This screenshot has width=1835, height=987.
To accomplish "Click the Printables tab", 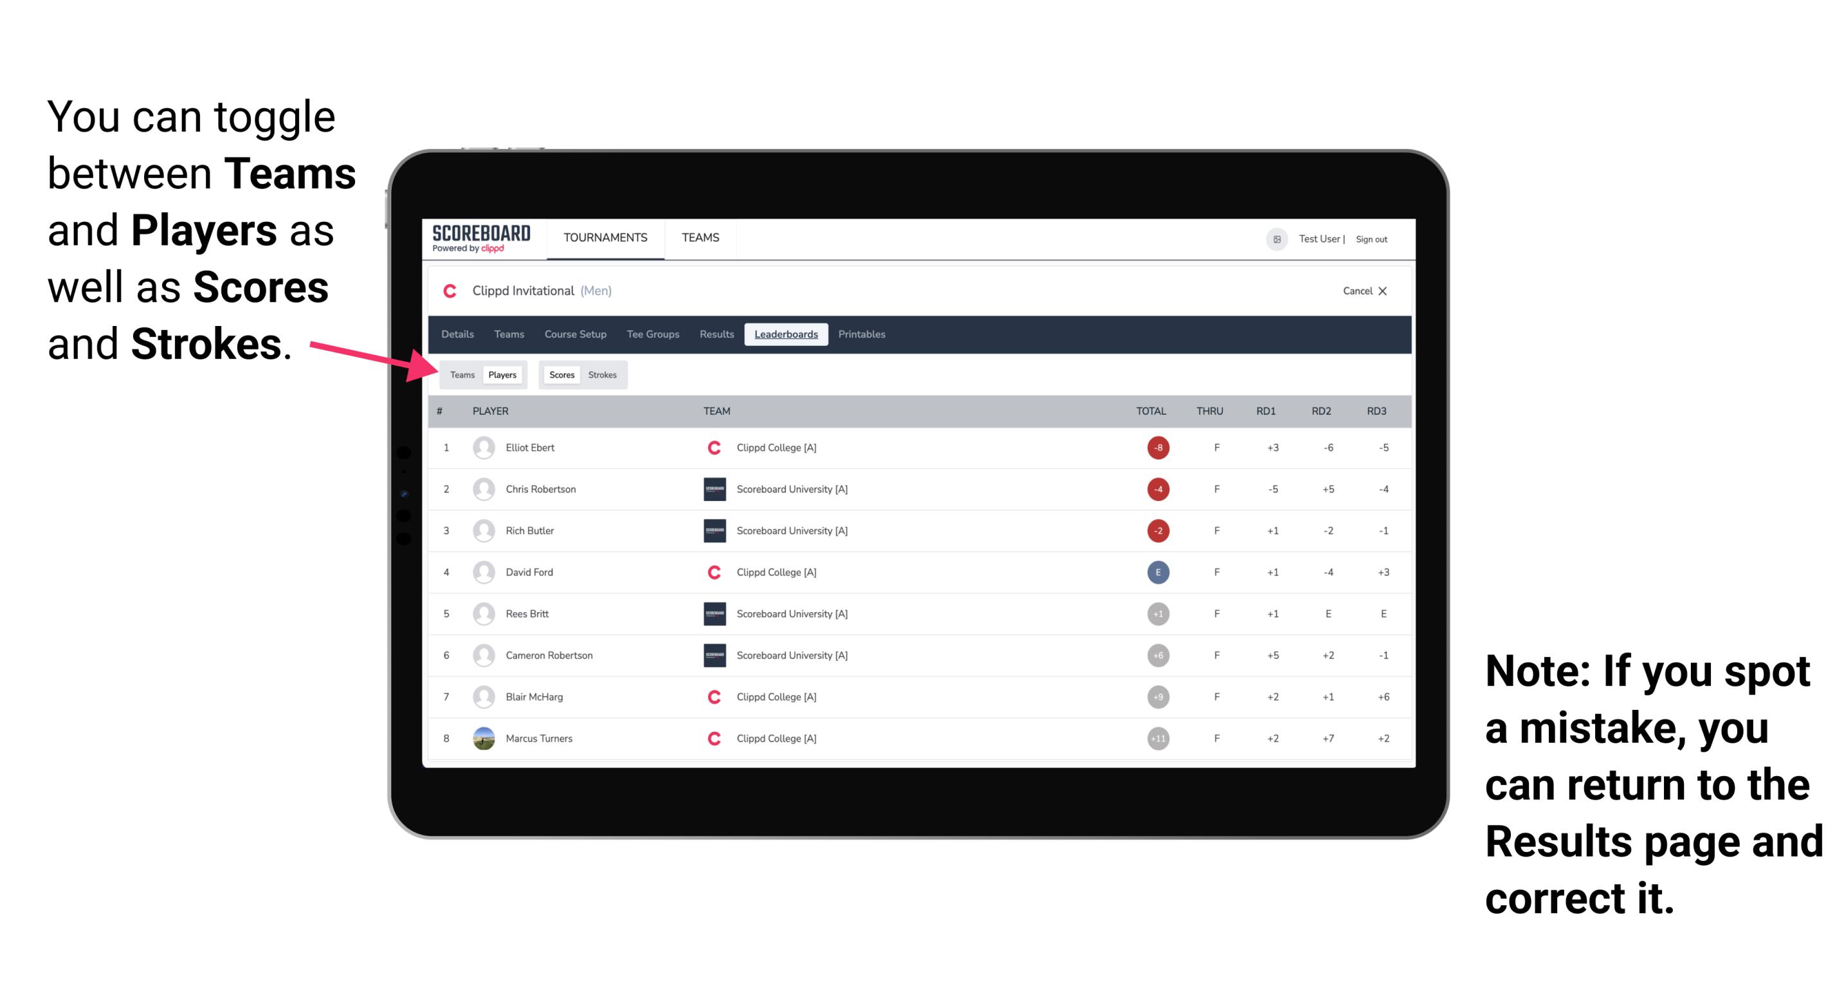I will coord(862,334).
